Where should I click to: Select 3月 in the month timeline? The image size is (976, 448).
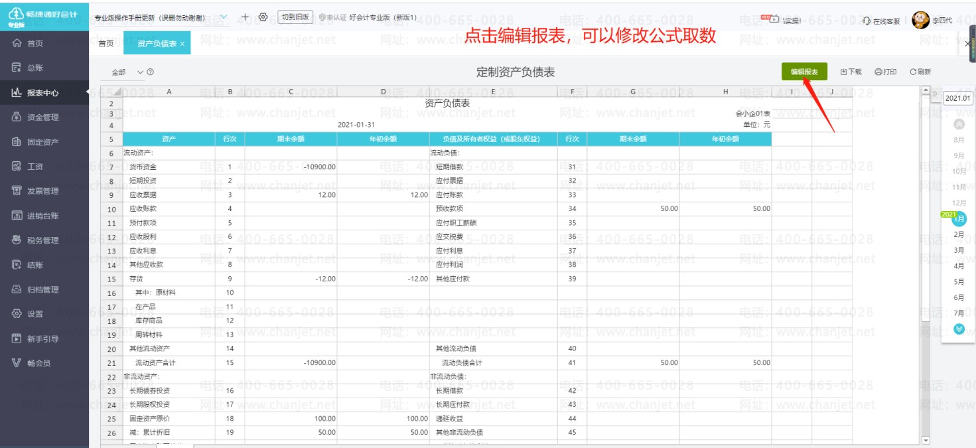(x=959, y=250)
